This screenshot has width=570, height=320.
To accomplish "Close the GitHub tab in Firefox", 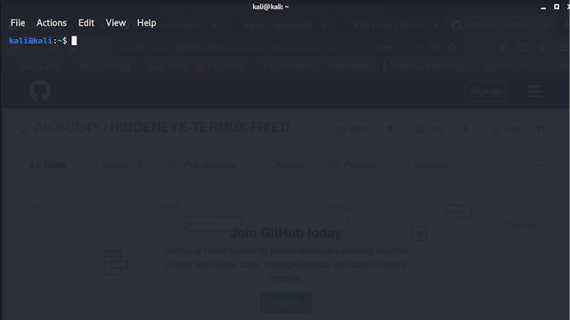I will [546, 26].
